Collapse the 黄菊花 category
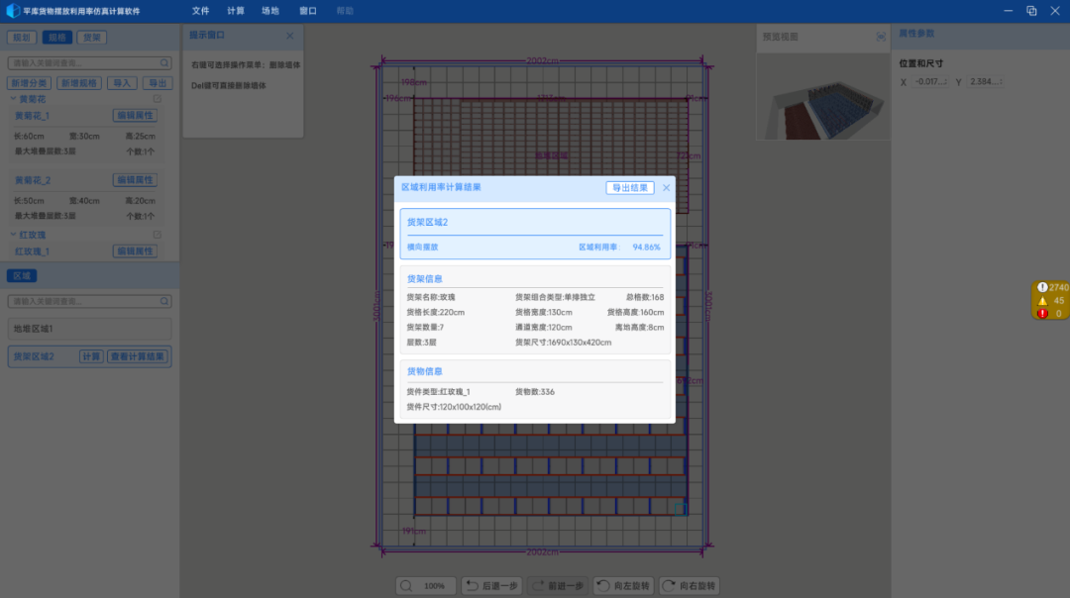The image size is (1070, 598). point(13,99)
